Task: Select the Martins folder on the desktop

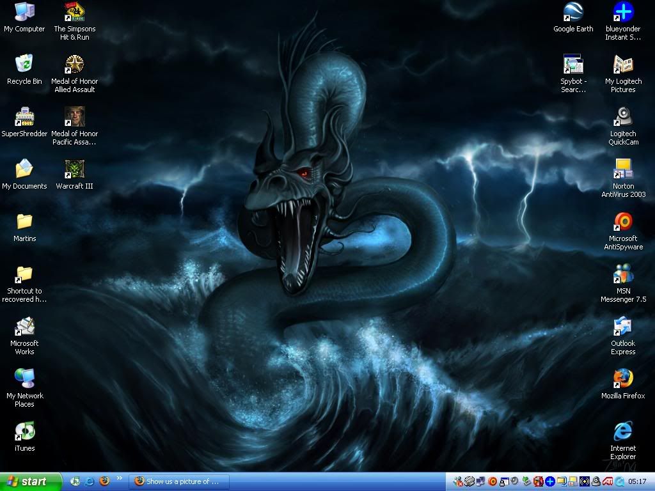Action: point(24,227)
